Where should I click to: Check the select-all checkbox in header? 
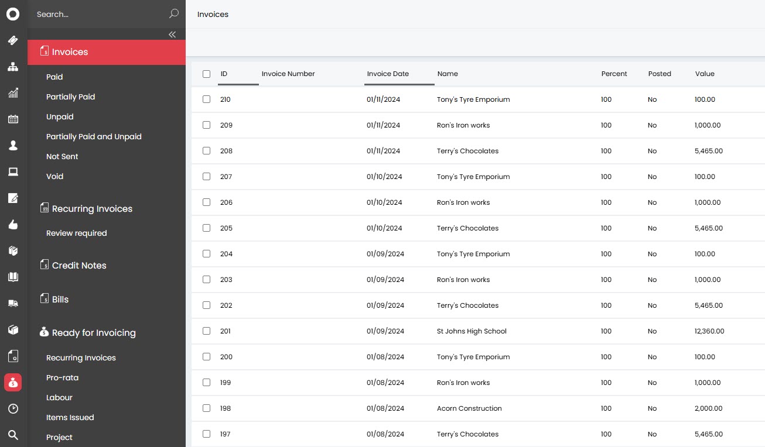206,74
